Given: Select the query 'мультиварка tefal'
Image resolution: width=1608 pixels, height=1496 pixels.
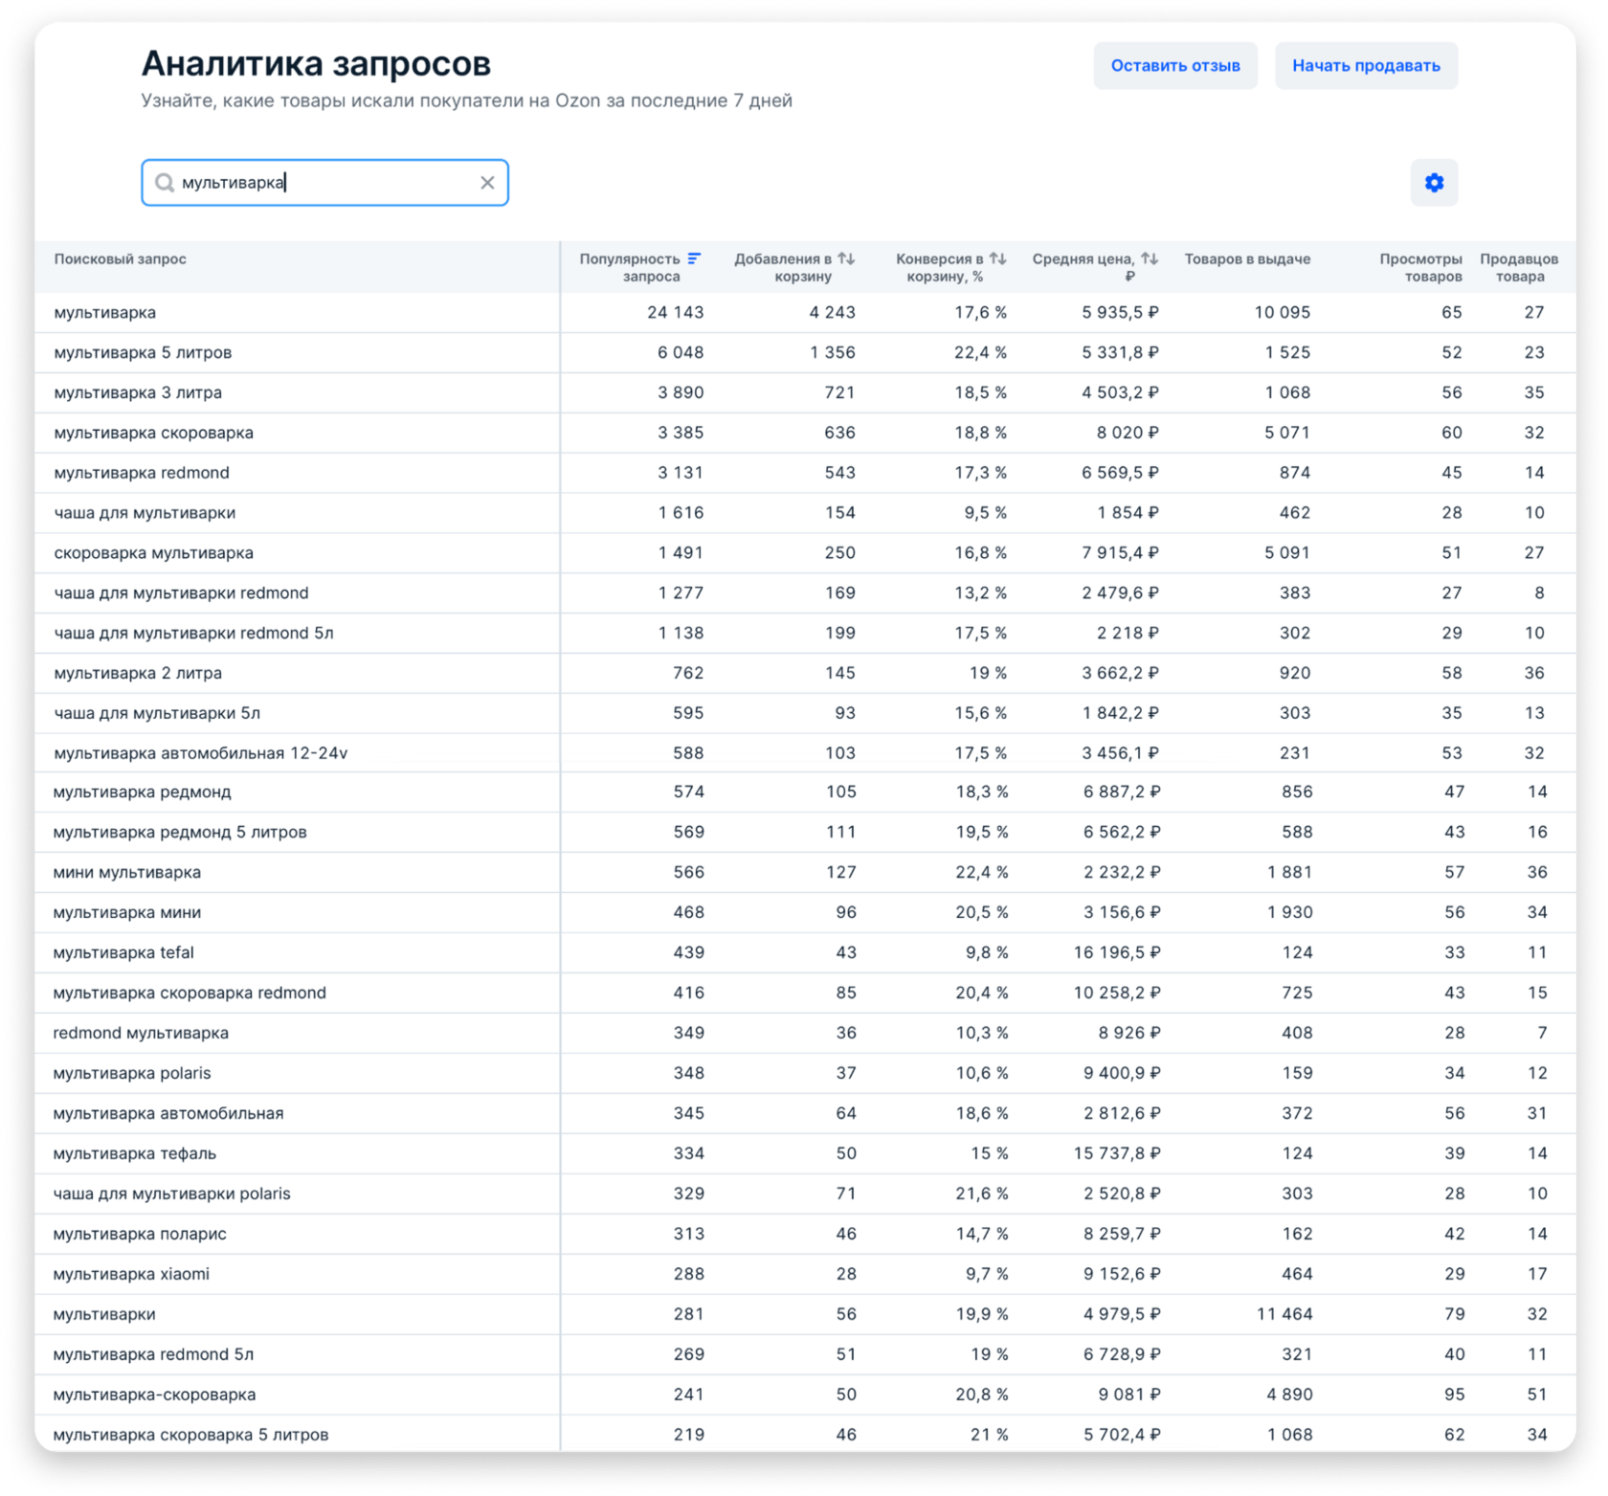Looking at the screenshot, I should click(x=123, y=952).
